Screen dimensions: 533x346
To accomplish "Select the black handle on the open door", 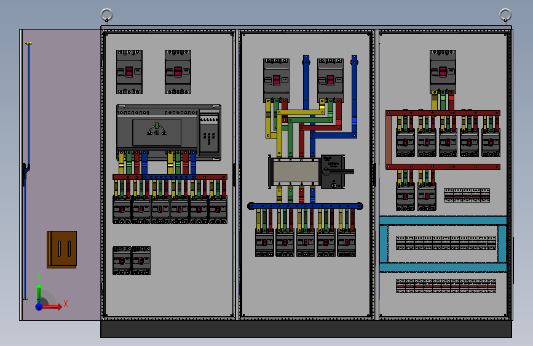I will [25, 174].
